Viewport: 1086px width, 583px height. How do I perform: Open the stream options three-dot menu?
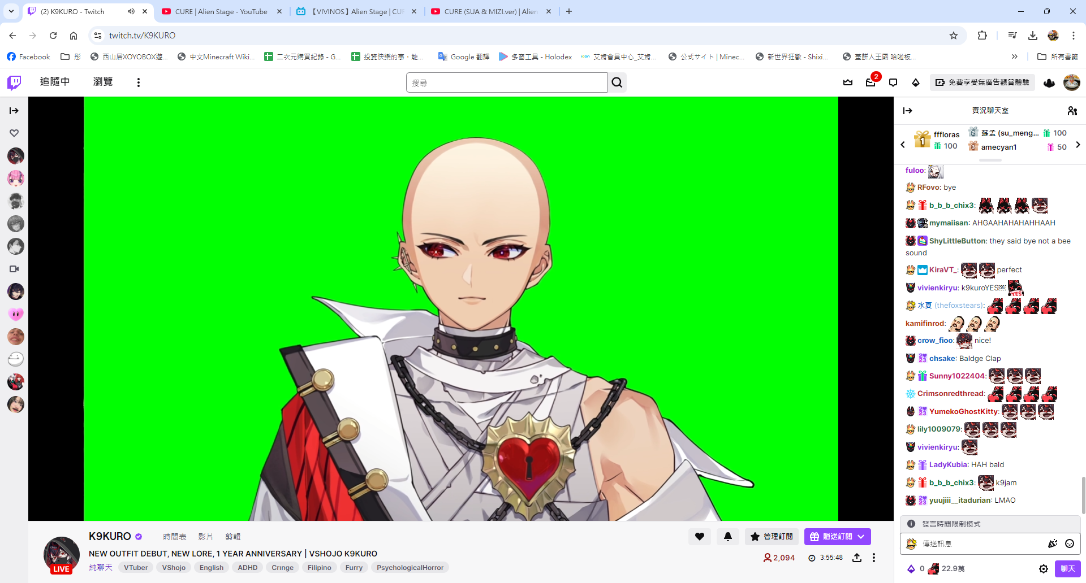pos(874,558)
